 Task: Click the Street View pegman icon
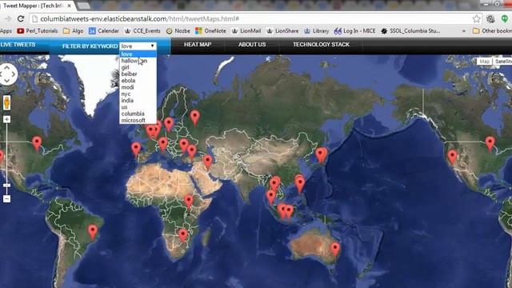tap(7, 103)
